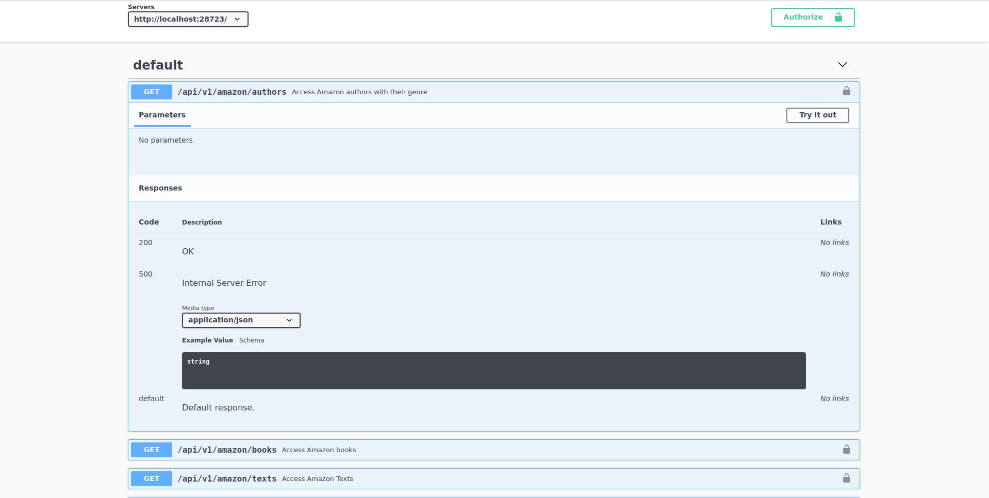Click the lock icon on texts endpoint
The width and height of the screenshot is (989, 498).
click(x=846, y=478)
